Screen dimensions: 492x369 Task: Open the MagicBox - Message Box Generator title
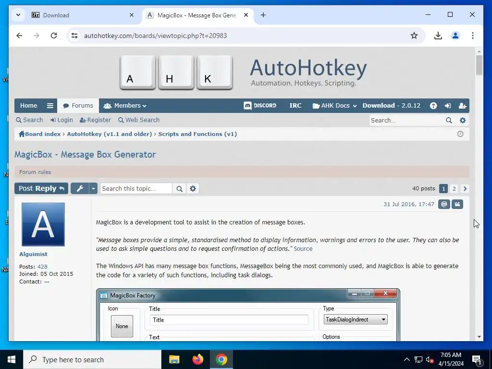[x=85, y=154]
